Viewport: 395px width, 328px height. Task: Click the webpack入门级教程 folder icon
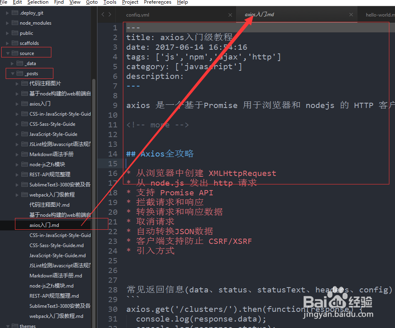tap(25, 195)
